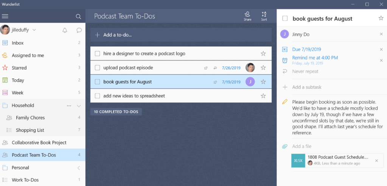The image size is (387, 186).
Task: Tick the checkbox in detail panel title
Action: point(285,19)
